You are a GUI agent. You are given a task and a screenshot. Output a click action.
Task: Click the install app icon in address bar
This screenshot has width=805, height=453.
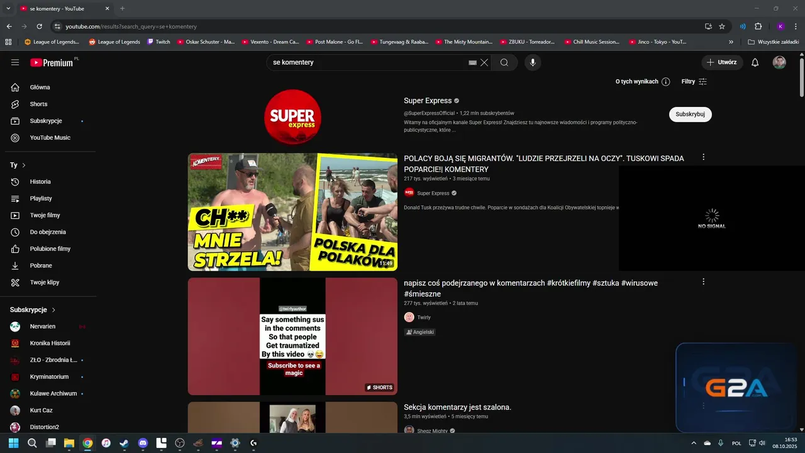pyautogui.click(x=708, y=26)
